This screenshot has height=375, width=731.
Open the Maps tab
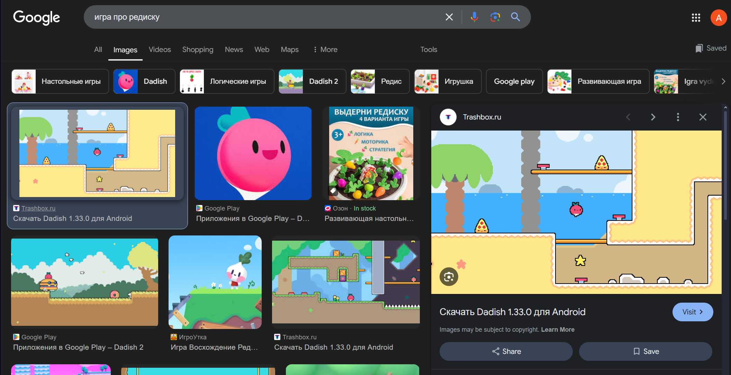click(290, 50)
